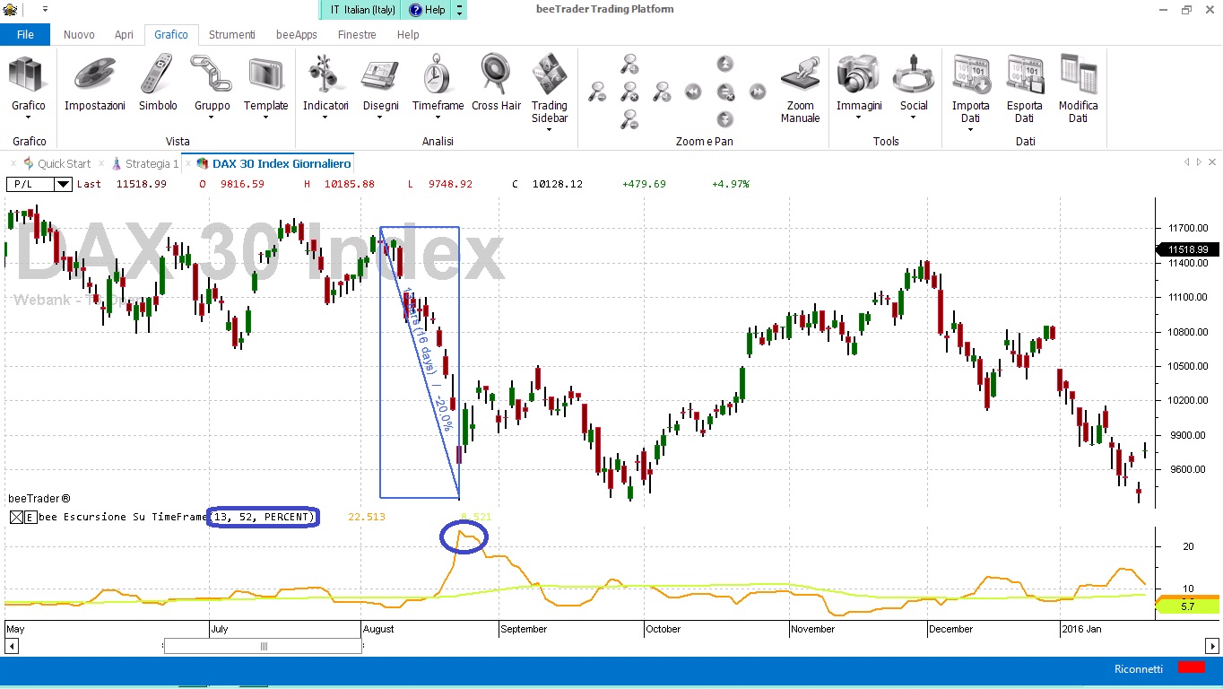Click the rightmost magnifier icon beside the rewind arrow

pos(662,92)
